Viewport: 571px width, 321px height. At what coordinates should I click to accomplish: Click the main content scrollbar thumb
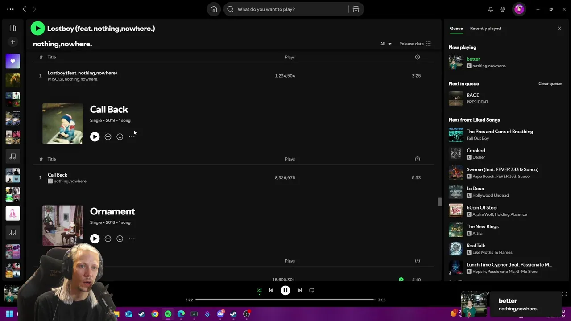[439, 202]
